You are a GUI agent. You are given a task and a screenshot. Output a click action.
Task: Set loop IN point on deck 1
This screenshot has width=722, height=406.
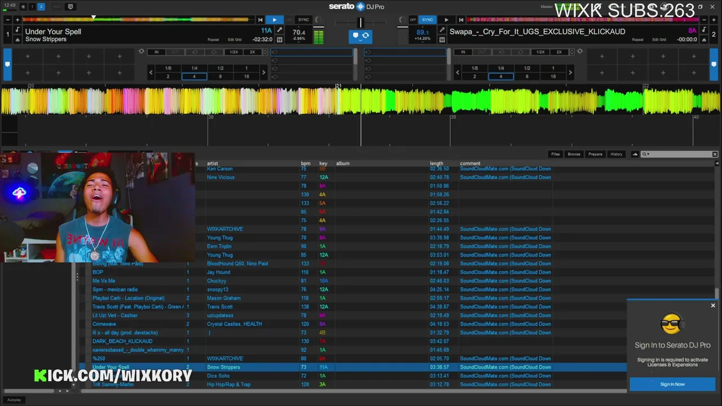pos(156,52)
